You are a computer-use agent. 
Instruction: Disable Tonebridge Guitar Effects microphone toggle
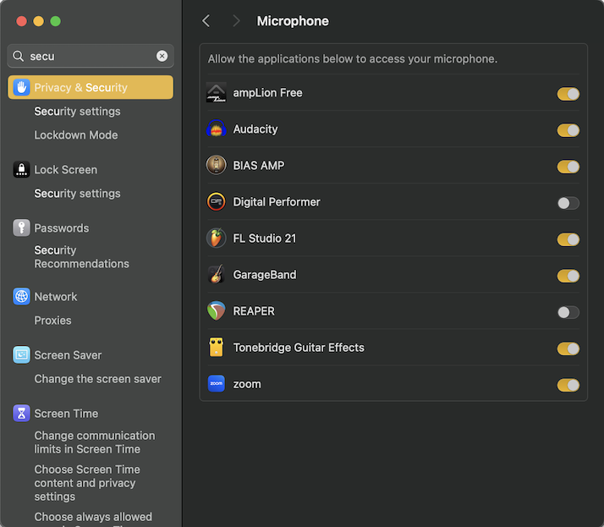click(x=568, y=349)
